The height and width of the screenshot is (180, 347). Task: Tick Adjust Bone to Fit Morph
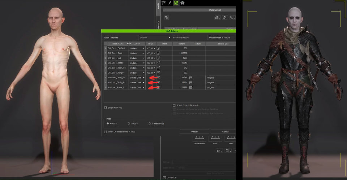pos(174,105)
